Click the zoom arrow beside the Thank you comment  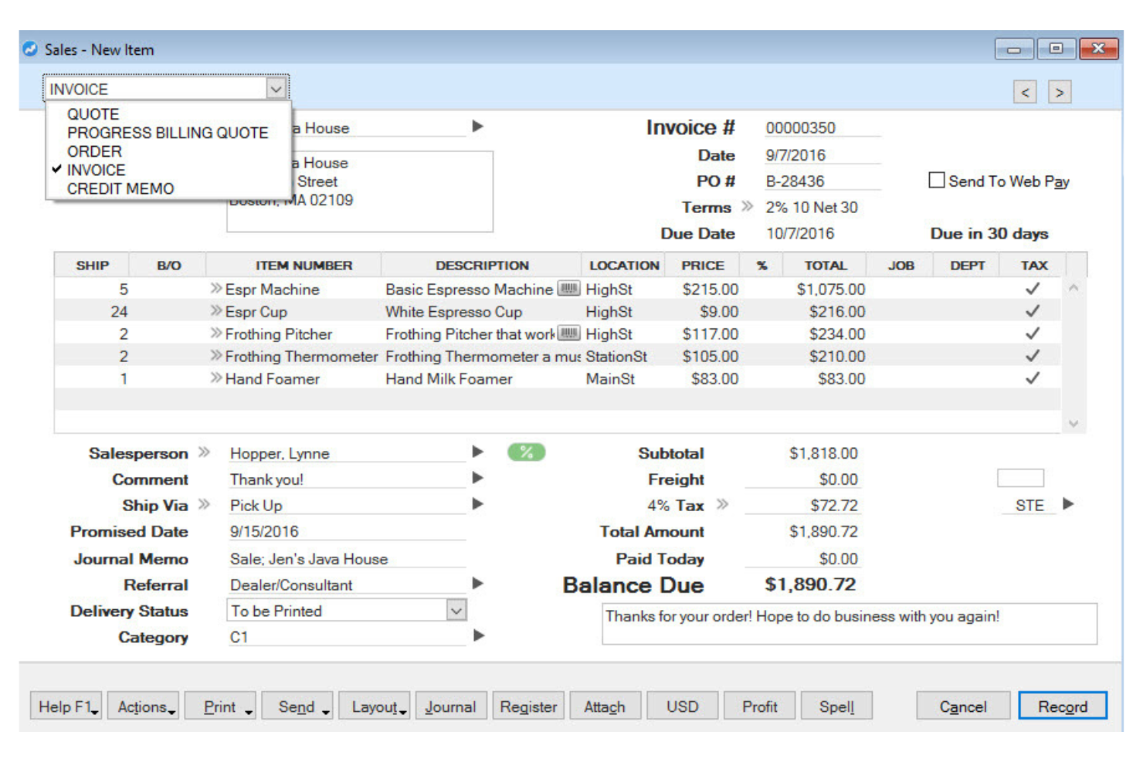(x=478, y=479)
